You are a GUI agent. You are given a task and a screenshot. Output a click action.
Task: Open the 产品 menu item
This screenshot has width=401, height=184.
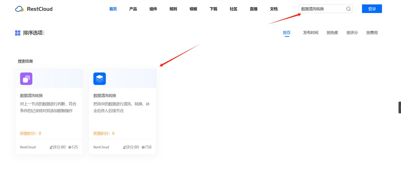(x=133, y=9)
